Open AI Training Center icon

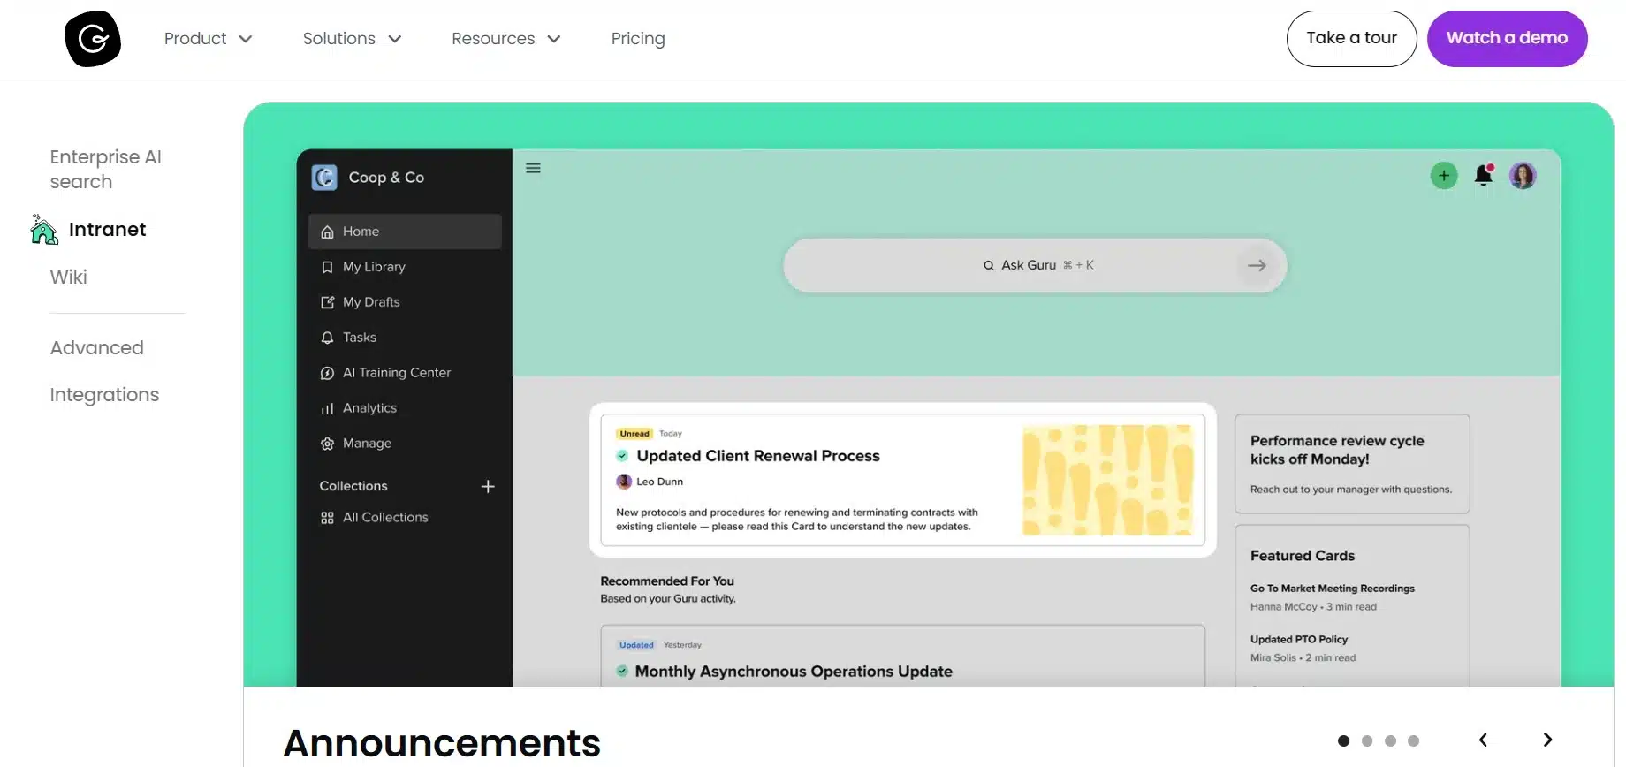[x=327, y=373]
